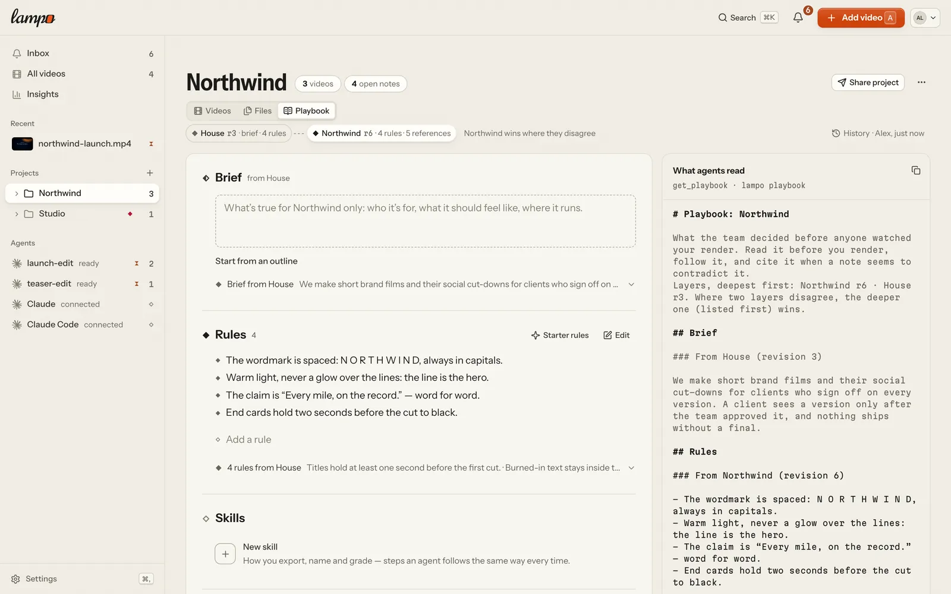
Task: Click the Starter rules sparkle button
Action: tap(560, 335)
